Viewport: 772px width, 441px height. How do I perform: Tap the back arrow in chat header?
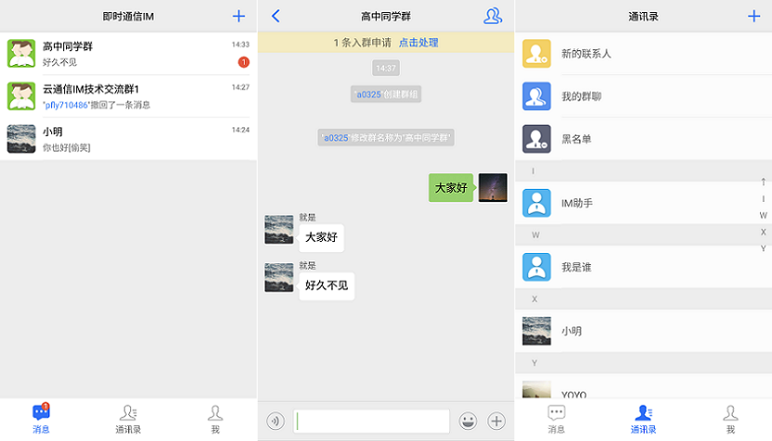point(275,16)
